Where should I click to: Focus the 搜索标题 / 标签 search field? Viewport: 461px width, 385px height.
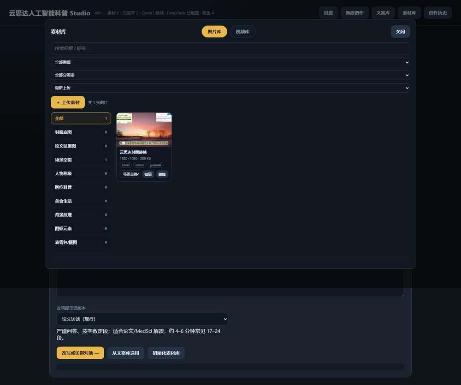(x=230, y=48)
